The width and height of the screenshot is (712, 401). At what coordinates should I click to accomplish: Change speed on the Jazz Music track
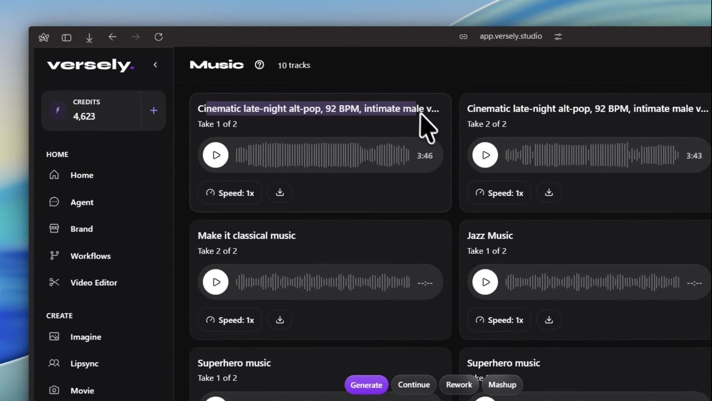pyautogui.click(x=499, y=320)
